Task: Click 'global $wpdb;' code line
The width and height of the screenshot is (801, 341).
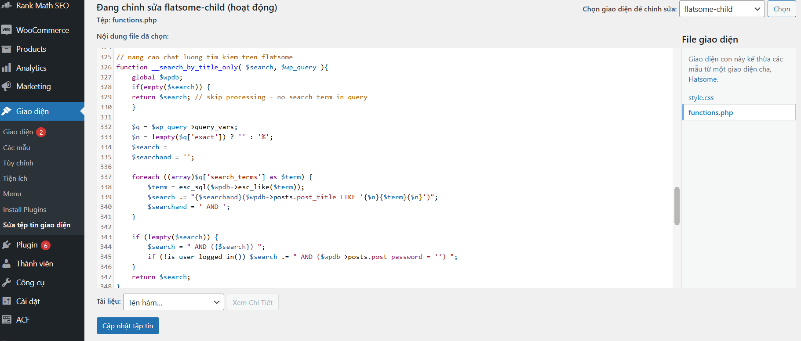Action: [x=157, y=77]
